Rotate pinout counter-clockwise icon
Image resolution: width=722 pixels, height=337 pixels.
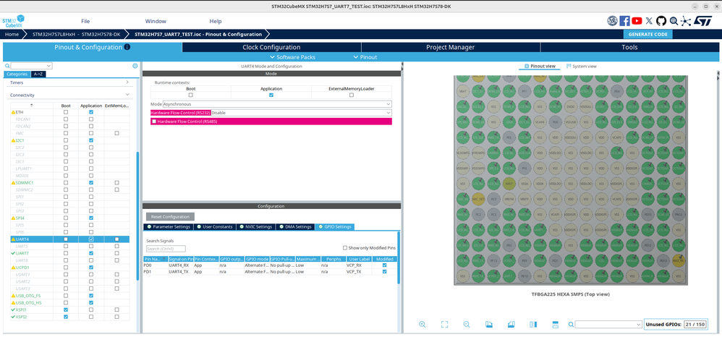(x=511, y=324)
